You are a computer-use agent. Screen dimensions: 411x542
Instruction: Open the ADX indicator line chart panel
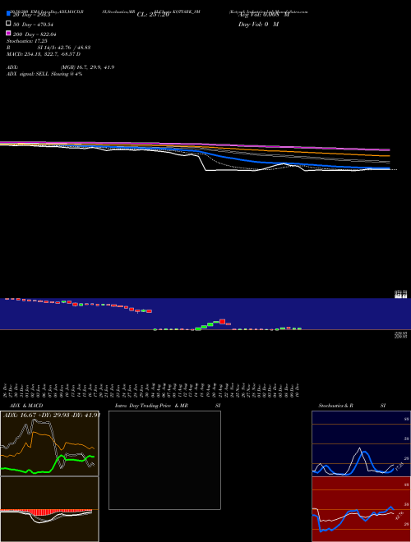tap(49, 443)
